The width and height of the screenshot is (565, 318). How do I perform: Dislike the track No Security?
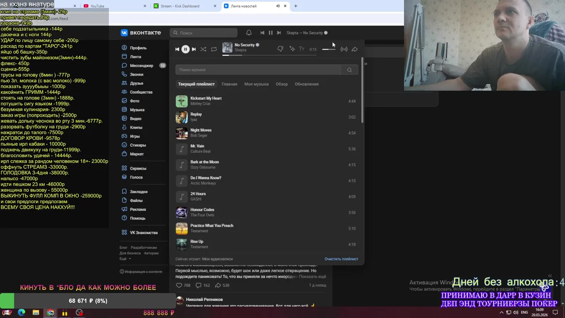click(280, 49)
